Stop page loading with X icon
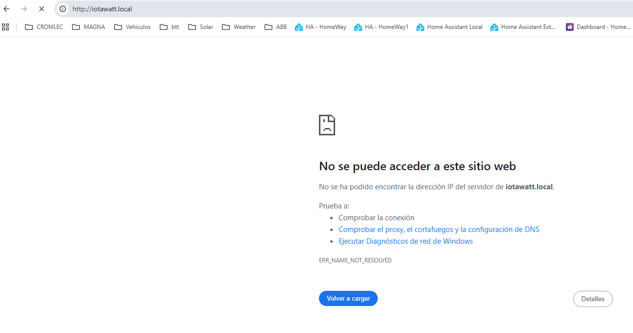 pyautogui.click(x=42, y=9)
